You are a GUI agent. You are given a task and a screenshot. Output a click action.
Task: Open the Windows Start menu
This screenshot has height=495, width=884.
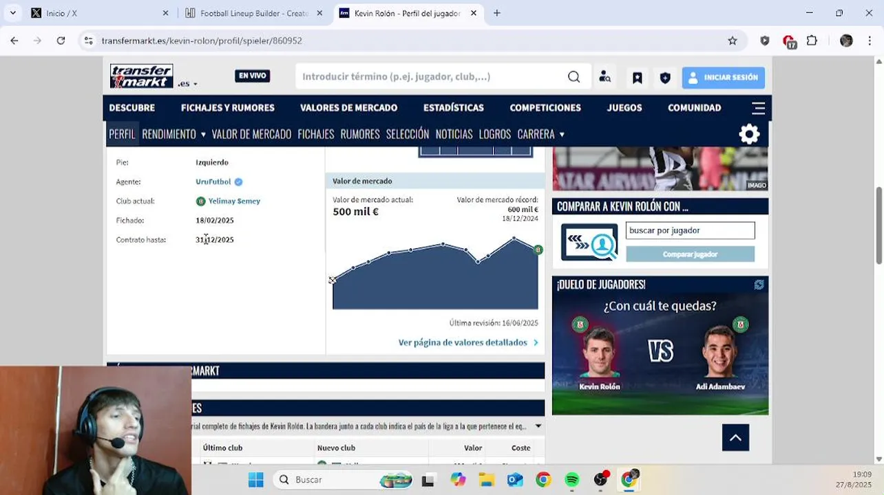tap(255, 479)
